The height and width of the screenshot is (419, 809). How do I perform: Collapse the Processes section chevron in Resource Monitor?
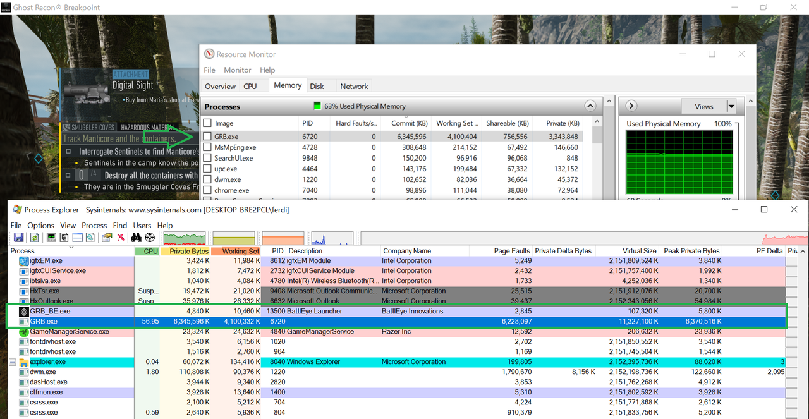[x=590, y=106]
